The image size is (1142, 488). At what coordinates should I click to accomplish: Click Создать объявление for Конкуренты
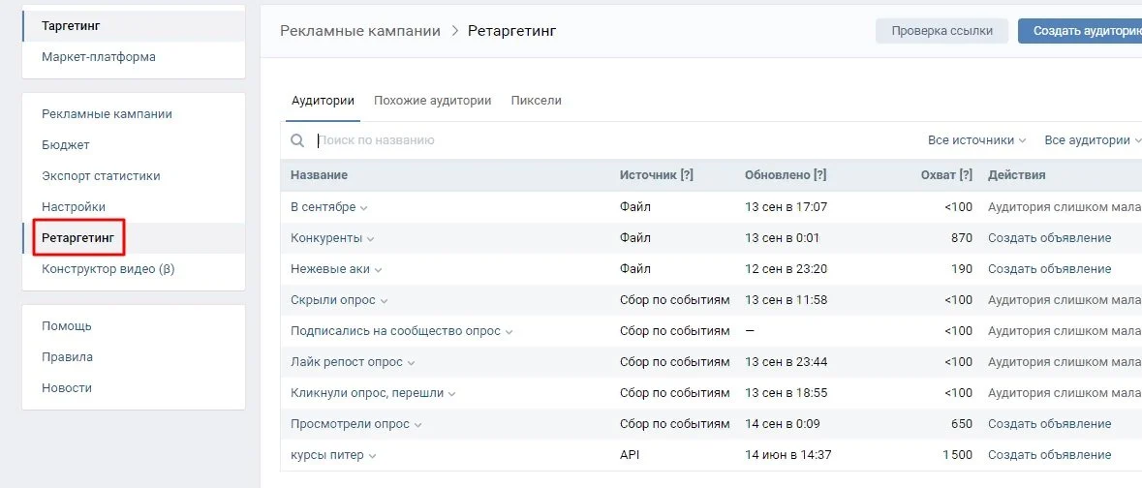click(1050, 238)
